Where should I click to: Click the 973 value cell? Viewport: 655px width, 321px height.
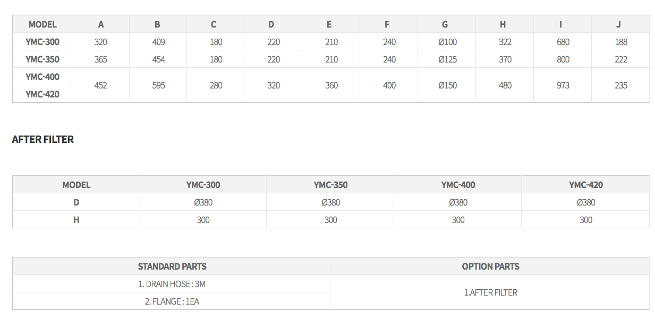[x=563, y=85]
